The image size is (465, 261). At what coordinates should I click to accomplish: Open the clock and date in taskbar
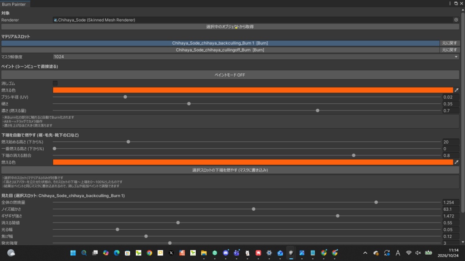448,253
